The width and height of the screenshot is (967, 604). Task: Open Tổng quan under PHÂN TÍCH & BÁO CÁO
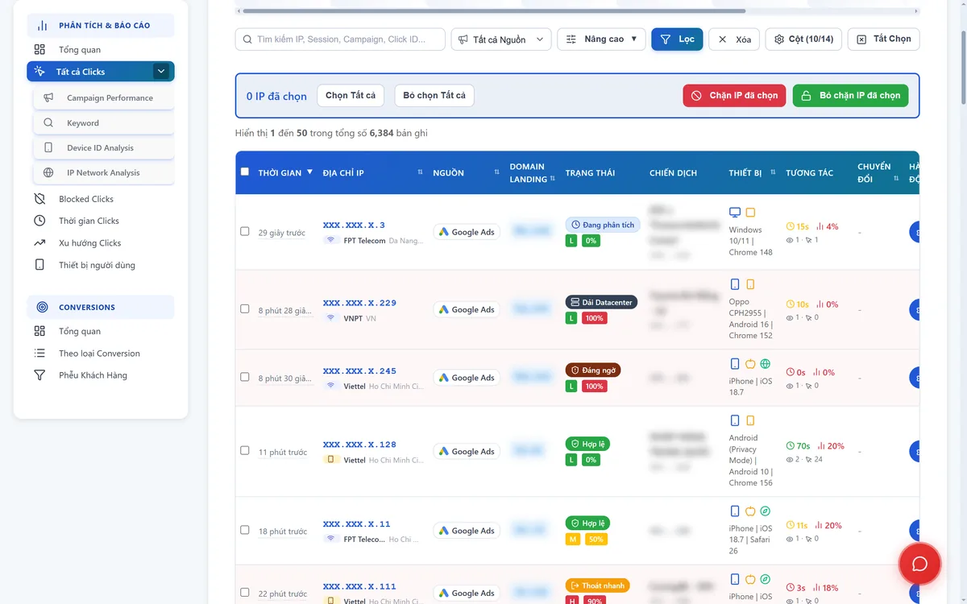click(x=80, y=50)
